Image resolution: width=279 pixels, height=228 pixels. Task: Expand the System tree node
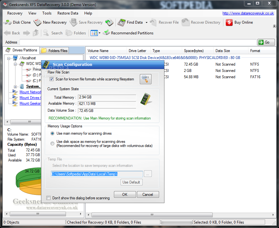click(15, 87)
